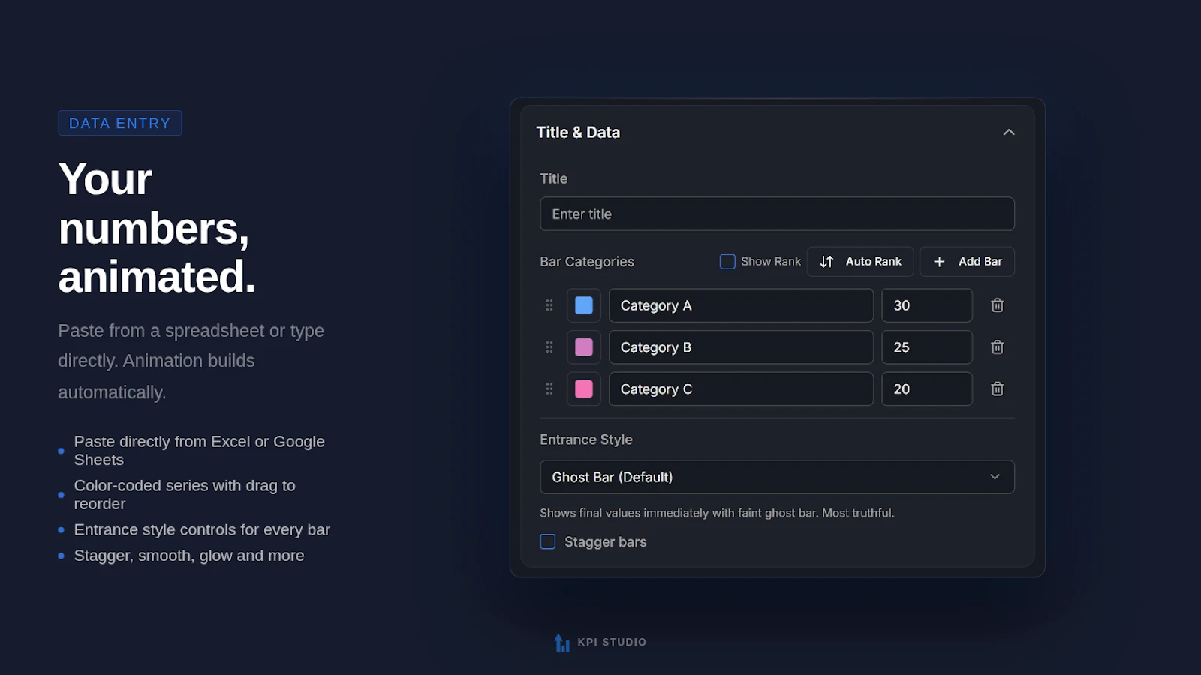This screenshot has height=675, width=1201.
Task: Remove Category C using its delete icon
Action: coord(997,388)
